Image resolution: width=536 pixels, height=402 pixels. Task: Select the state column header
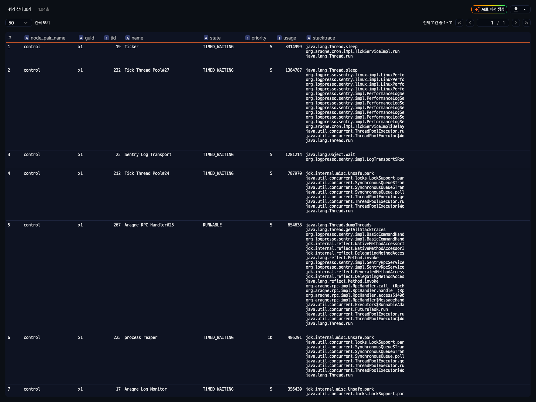click(x=215, y=38)
